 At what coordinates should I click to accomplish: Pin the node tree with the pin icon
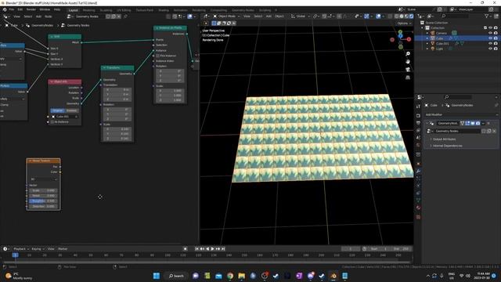point(125,16)
